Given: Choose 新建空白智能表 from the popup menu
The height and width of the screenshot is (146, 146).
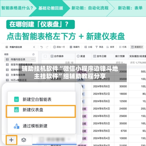Looking at the screenshot, I should pos(41,99).
